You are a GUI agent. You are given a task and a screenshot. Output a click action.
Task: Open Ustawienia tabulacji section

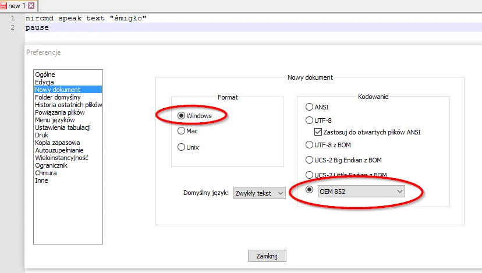62,127
